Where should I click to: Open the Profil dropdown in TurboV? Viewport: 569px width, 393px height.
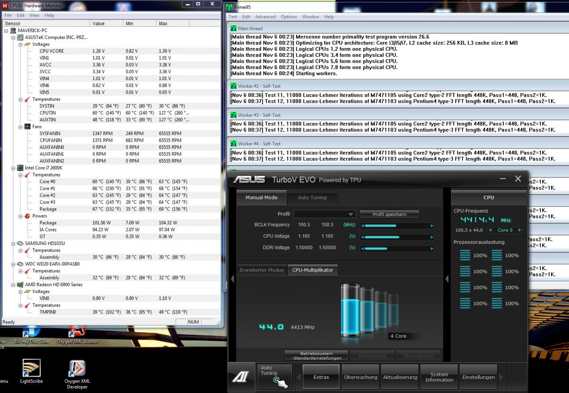click(325, 214)
